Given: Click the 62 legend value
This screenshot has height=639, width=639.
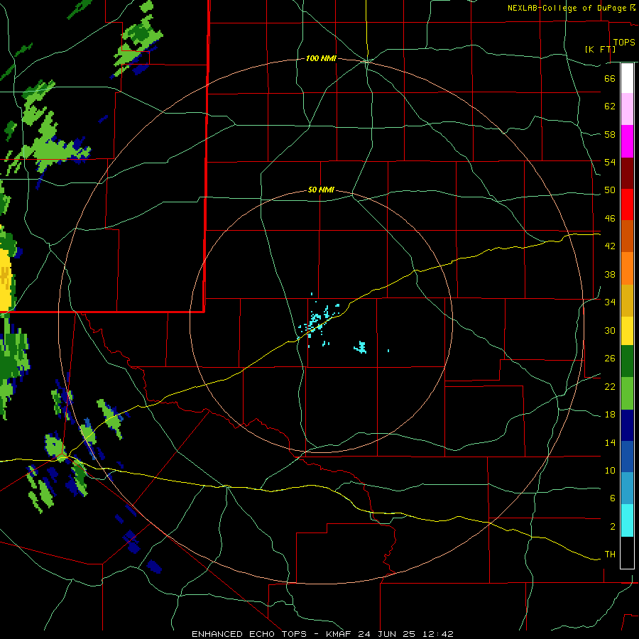Looking at the screenshot, I should [x=610, y=106].
